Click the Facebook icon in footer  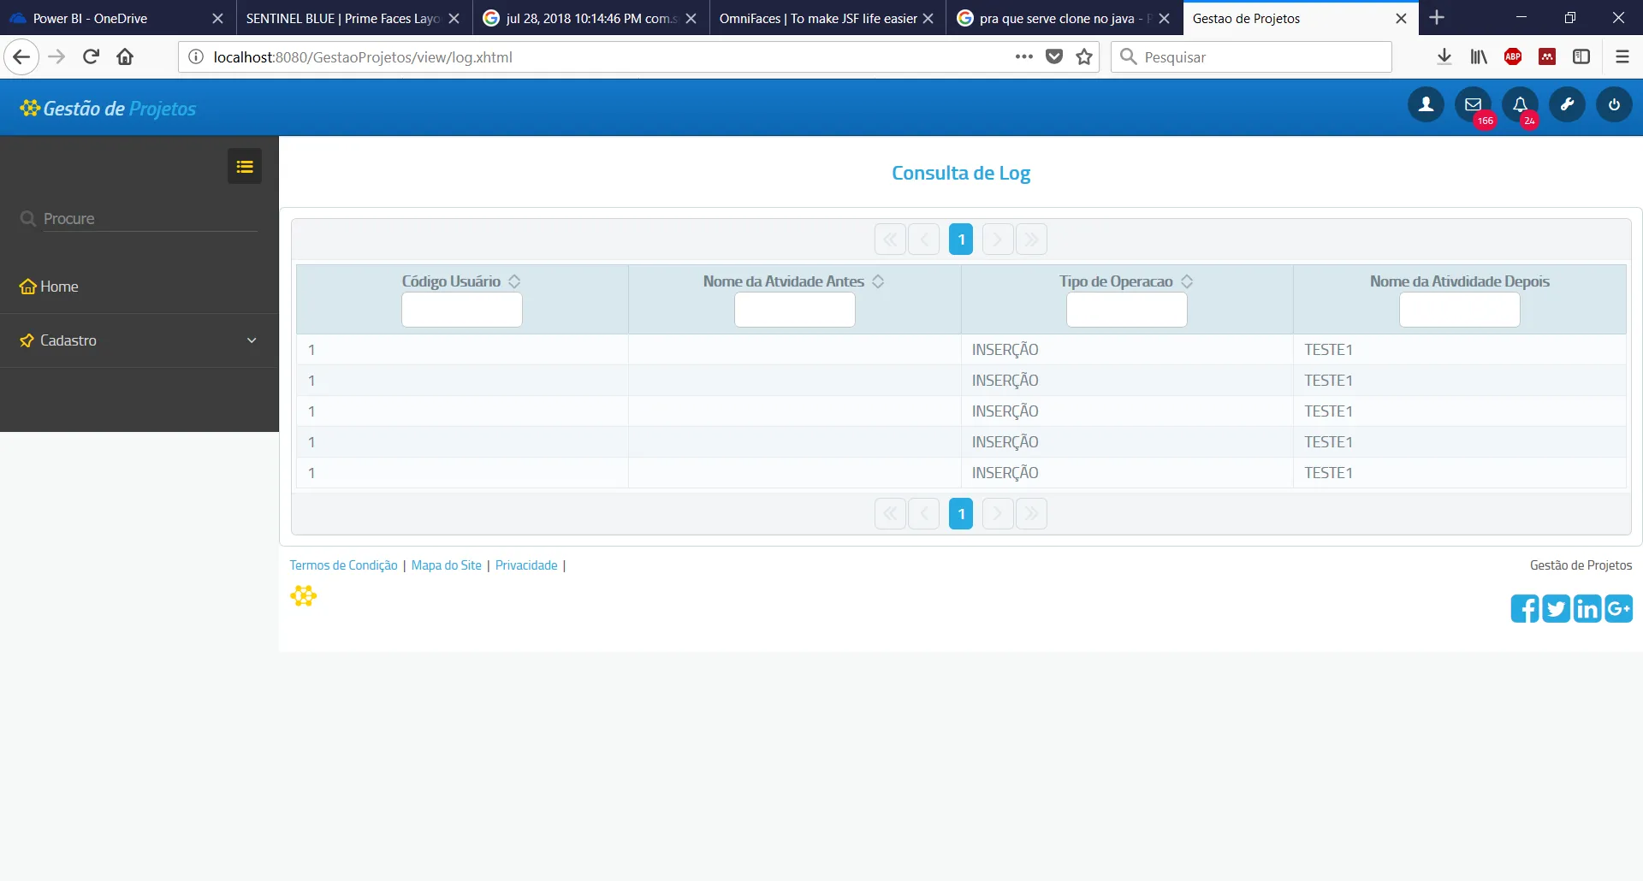point(1524,608)
